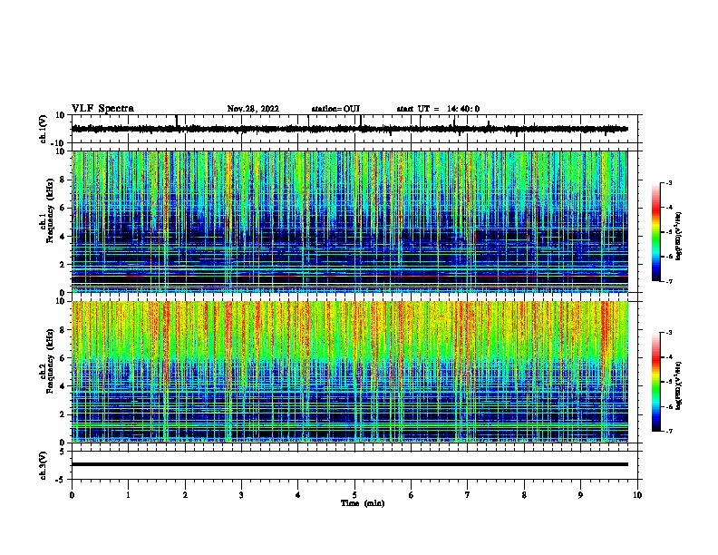Click the "log(PSD)(V²/Hz)" label beside lower colorbar
Screen dimensions: 718x555
[x=679, y=385]
